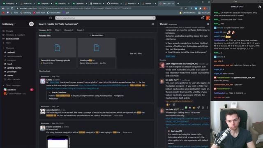Open the UserInputBar.kt file card
The image size is (263, 148).
click(x=97, y=53)
